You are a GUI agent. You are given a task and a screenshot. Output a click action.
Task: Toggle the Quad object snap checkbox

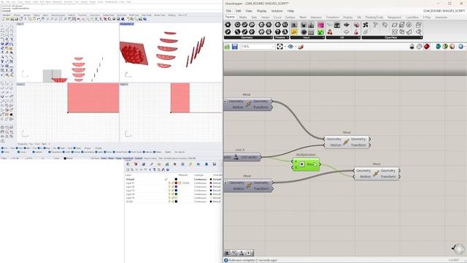[x=58, y=148]
